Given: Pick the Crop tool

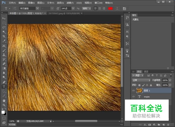Looking at the screenshot, I should tap(4, 36).
